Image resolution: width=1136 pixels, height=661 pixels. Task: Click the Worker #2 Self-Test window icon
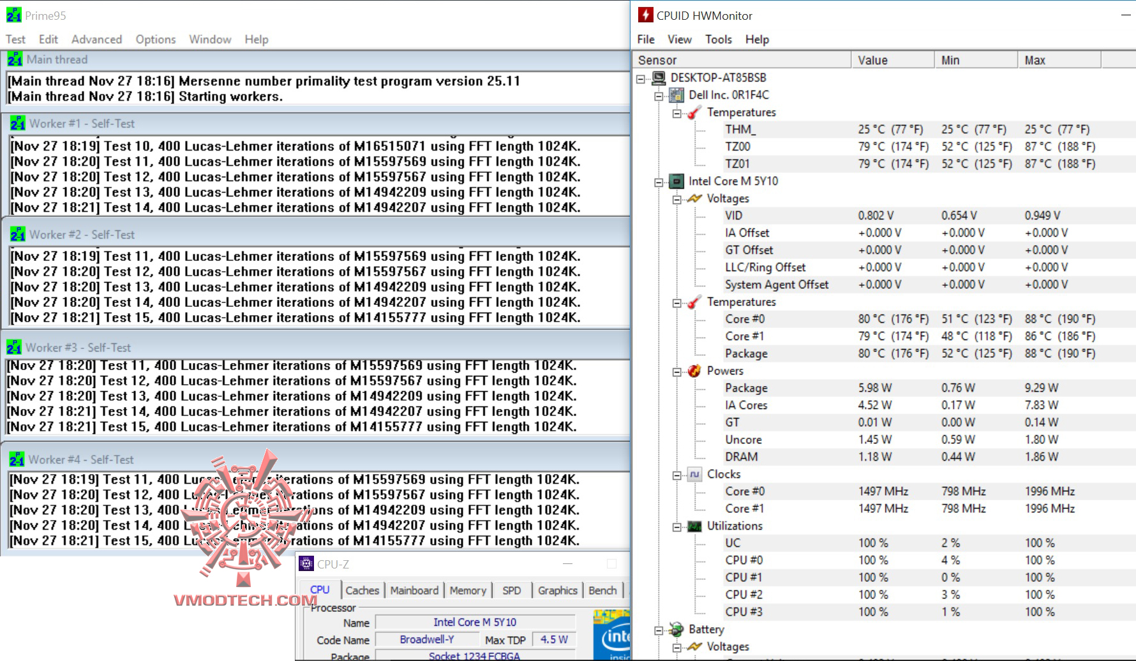point(18,234)
